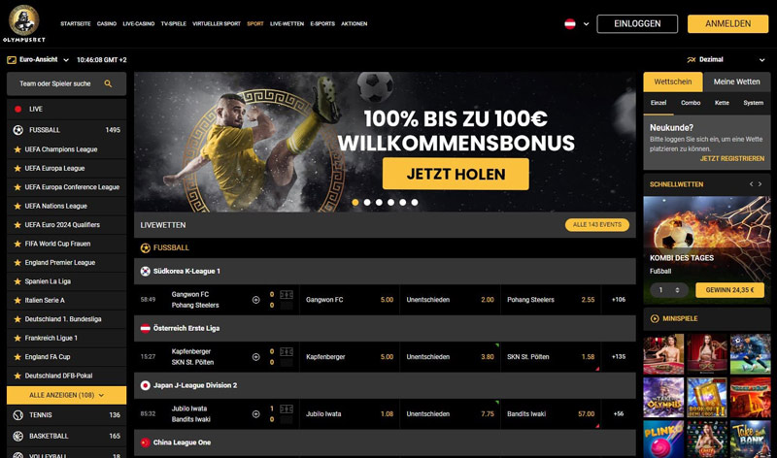Viewport: 777px width, 458px height.
Task: Open the match tracker icon for Kapfenberger
Action: [x=287, y=351]
